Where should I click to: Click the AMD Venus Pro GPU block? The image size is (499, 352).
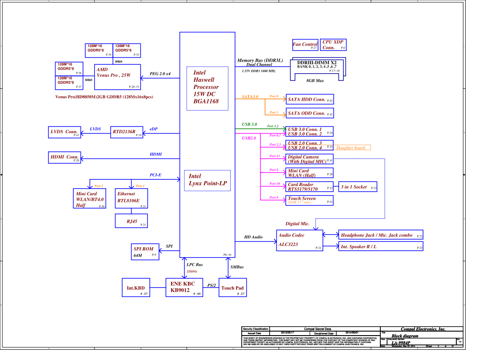(x=118, y=77)
